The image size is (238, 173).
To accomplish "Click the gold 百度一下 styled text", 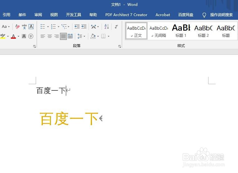I will (x=69, y=119).
